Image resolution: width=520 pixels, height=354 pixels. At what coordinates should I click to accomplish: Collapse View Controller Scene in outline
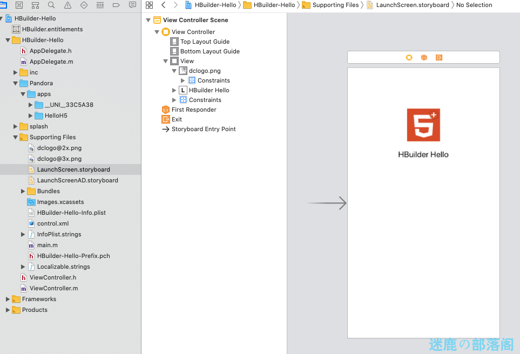coord(148,20)
